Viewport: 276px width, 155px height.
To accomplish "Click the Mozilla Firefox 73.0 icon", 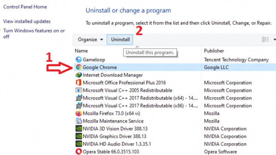I will pos(79,113).
